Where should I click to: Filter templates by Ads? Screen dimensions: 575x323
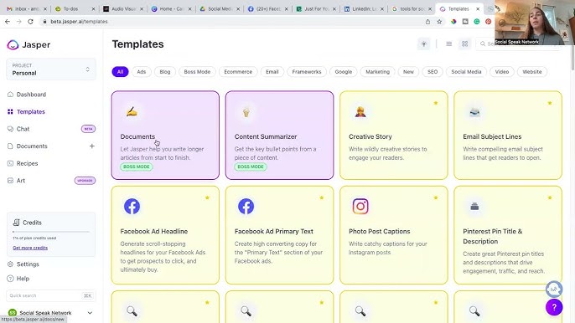(x=142, y=72)
